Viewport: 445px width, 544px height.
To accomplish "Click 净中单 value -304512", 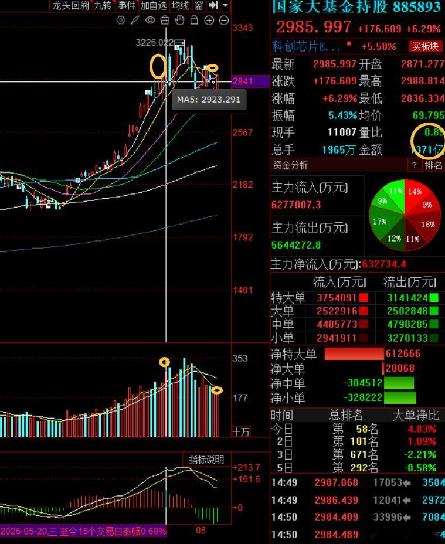I will (363, 383).
